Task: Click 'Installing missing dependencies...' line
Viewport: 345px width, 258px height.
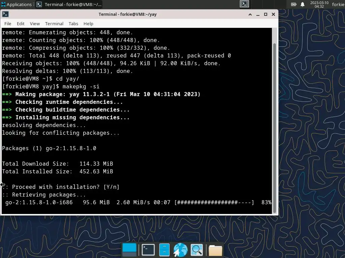Action: [x=66, y=117]
